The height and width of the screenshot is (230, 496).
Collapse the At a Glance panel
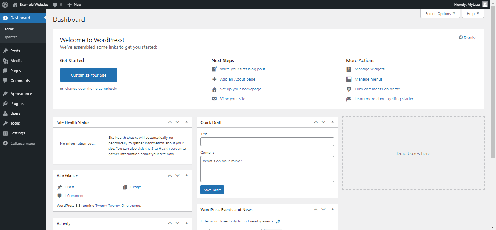[186, 175]
